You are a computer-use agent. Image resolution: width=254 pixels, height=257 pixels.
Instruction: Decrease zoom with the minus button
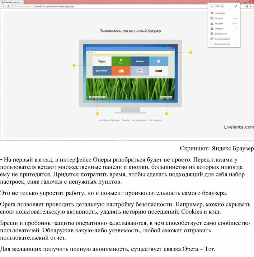[x=212, y=6]
